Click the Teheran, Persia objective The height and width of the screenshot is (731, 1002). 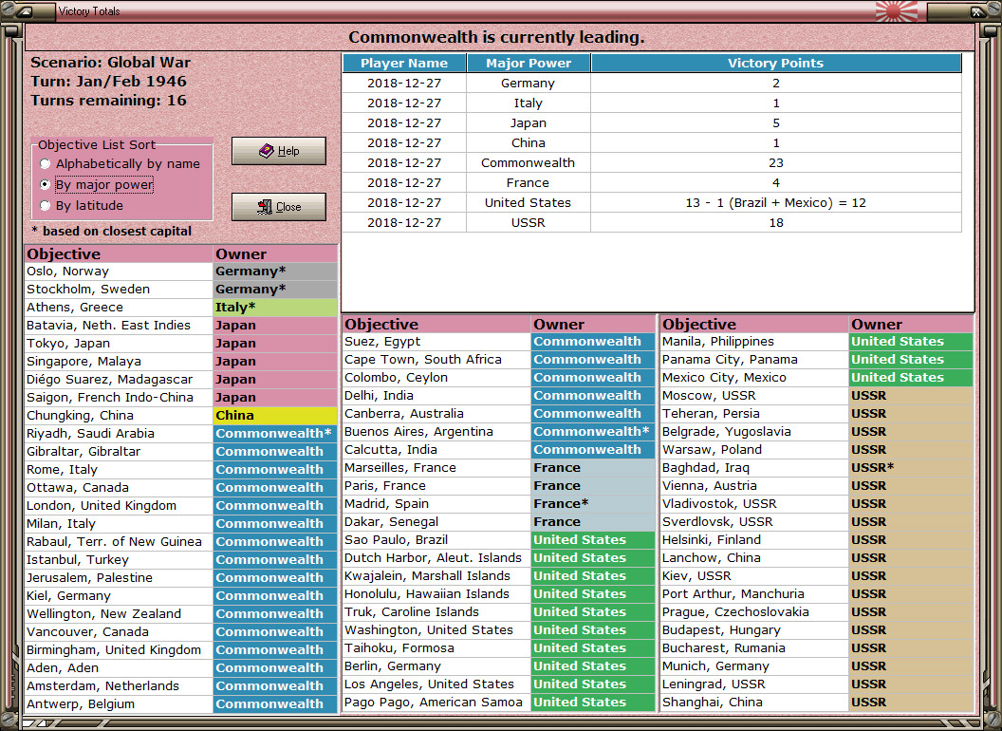click(754, 414)
